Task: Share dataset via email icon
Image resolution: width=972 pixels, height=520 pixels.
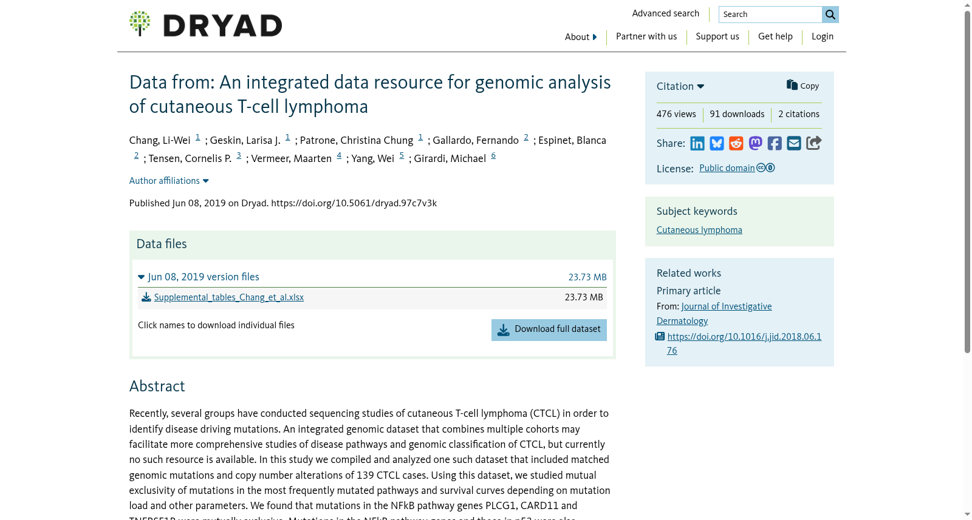Action: click(x=794, y=143)
